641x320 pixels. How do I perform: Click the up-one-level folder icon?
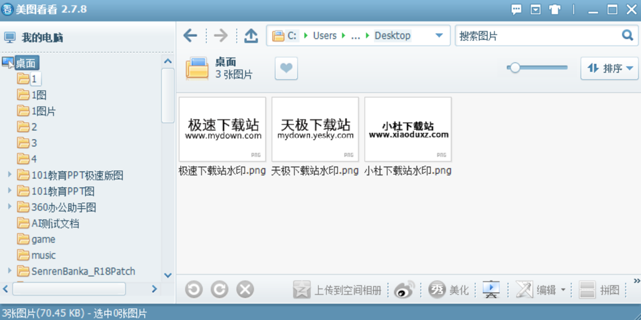coord(251,36)
